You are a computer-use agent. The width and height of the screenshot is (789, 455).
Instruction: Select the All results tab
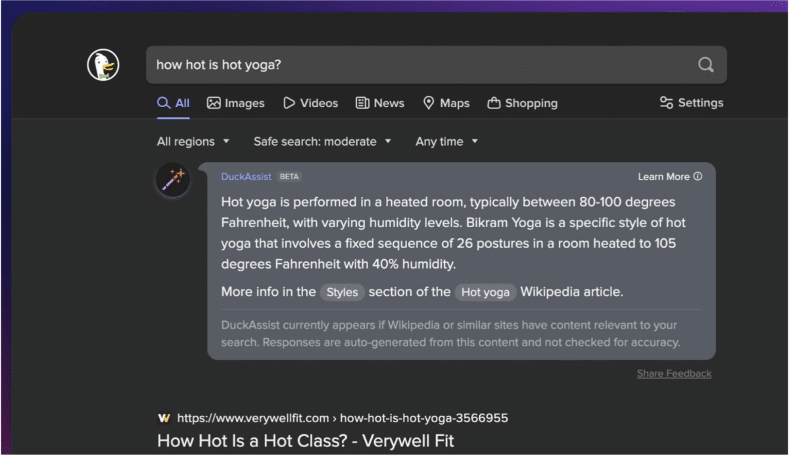(174, 103)
